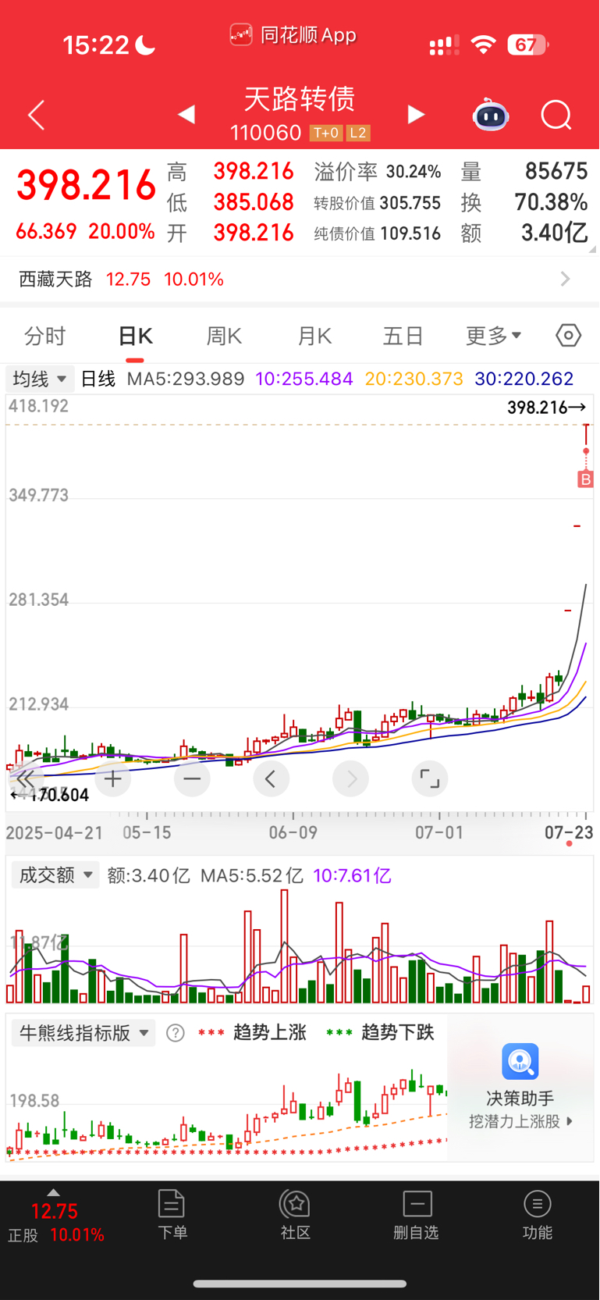Open the 更多 period dropdown
600x1300 pixels.
click(493, 336)
